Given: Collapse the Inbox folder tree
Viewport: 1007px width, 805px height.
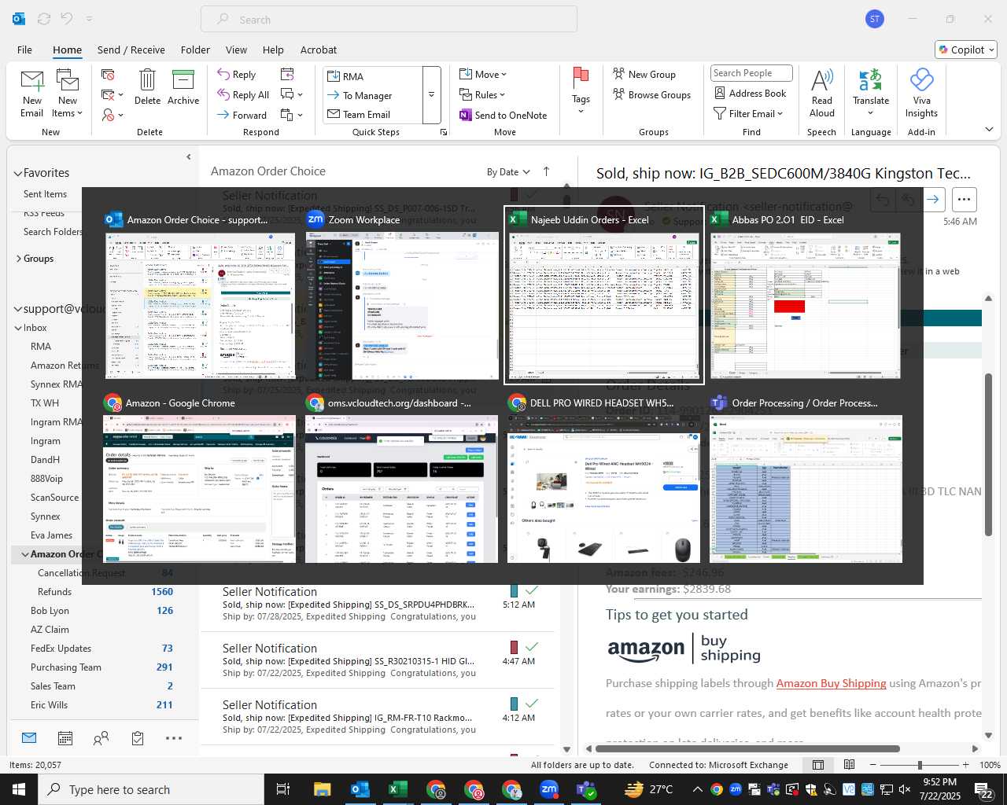Looking at the screenshot, I should click(x=18, y=328).
